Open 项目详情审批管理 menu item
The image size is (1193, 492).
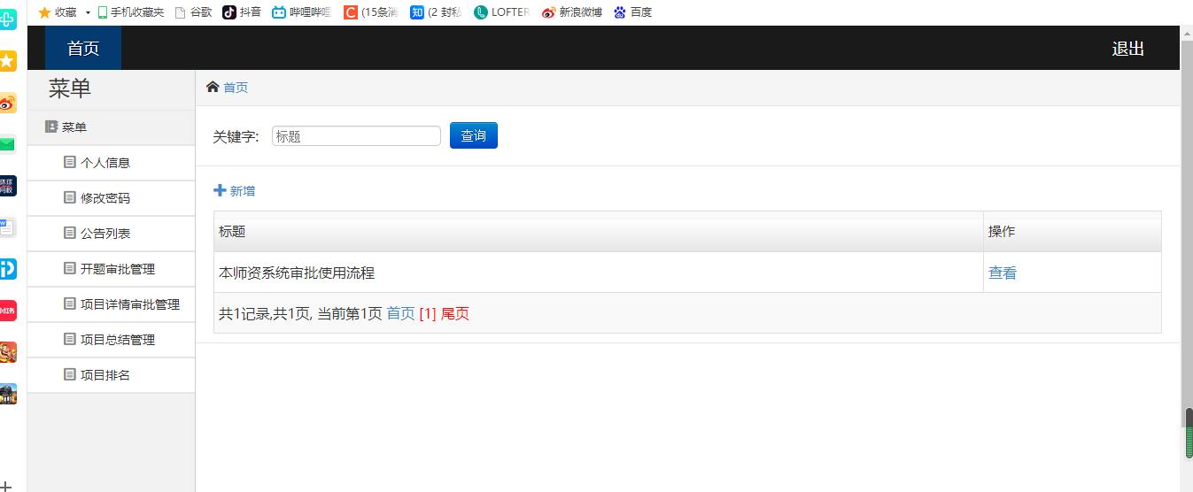111,304
